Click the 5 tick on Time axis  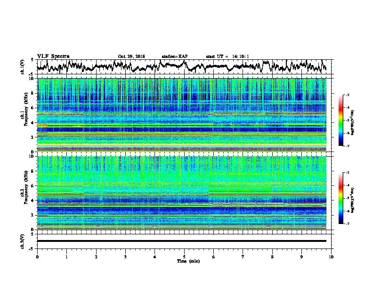[184, 257]
